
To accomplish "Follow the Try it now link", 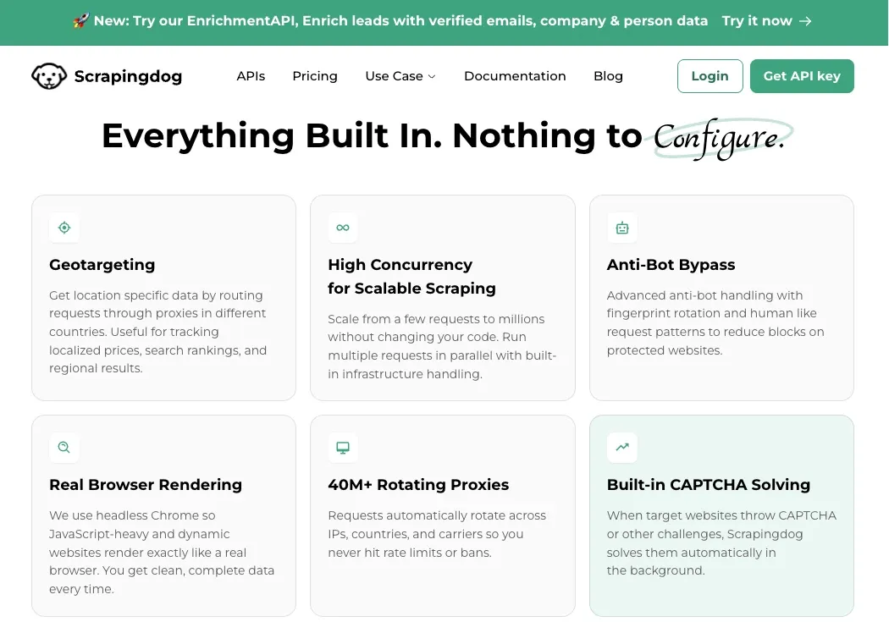I will coord(766,21).
